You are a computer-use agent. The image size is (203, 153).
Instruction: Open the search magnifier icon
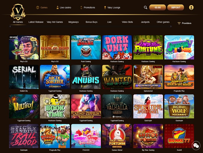pos(145,7)
